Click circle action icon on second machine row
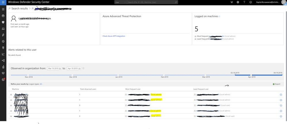The height and width of the screenshot is (129, 287). [281, 100]
